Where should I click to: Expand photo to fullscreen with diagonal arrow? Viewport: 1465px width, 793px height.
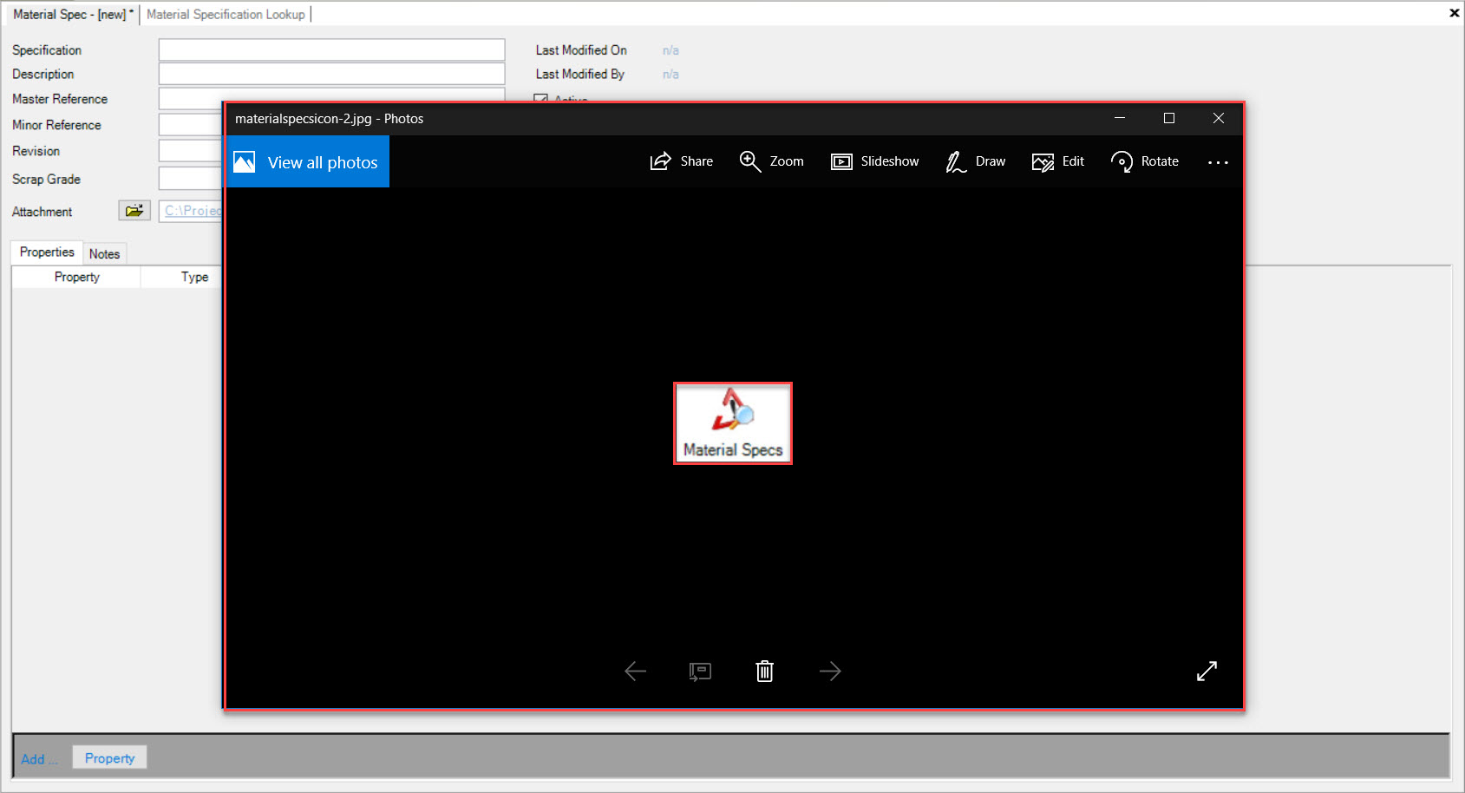pos(1207,671)
